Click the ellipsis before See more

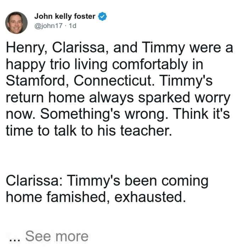(x=15, y=240)
